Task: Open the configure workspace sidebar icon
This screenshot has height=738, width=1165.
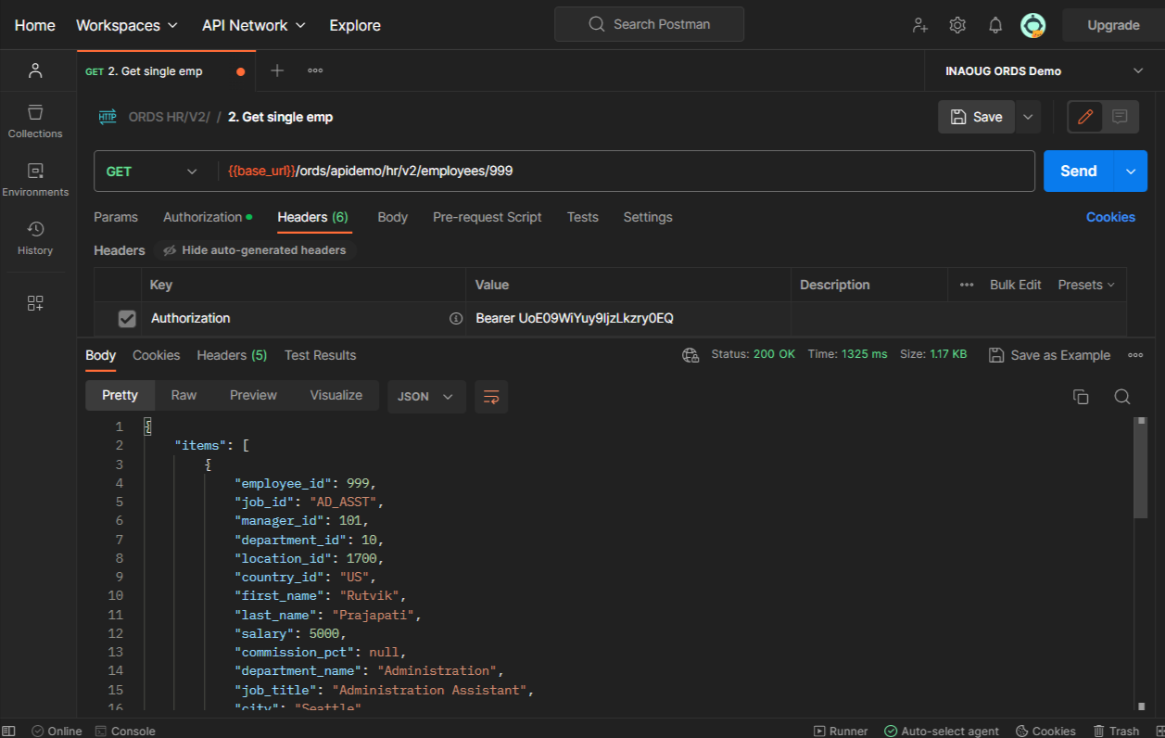Action: tap(35, 303)
